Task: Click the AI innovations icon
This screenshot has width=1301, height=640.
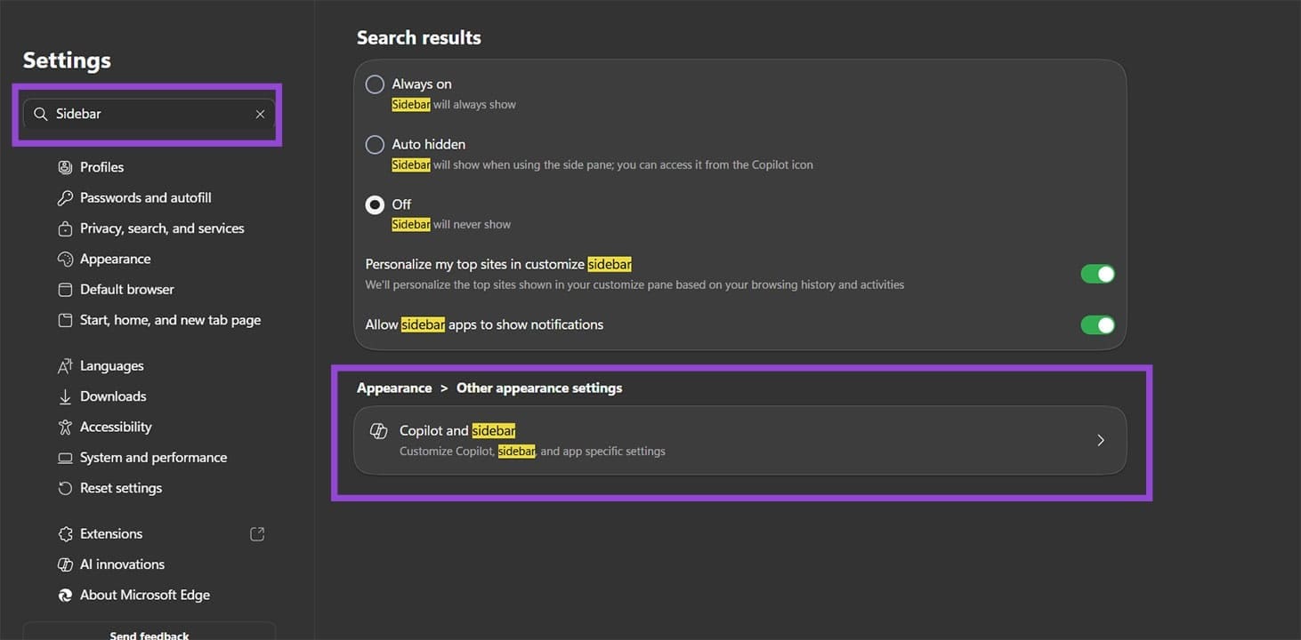Action: point(65,564)
